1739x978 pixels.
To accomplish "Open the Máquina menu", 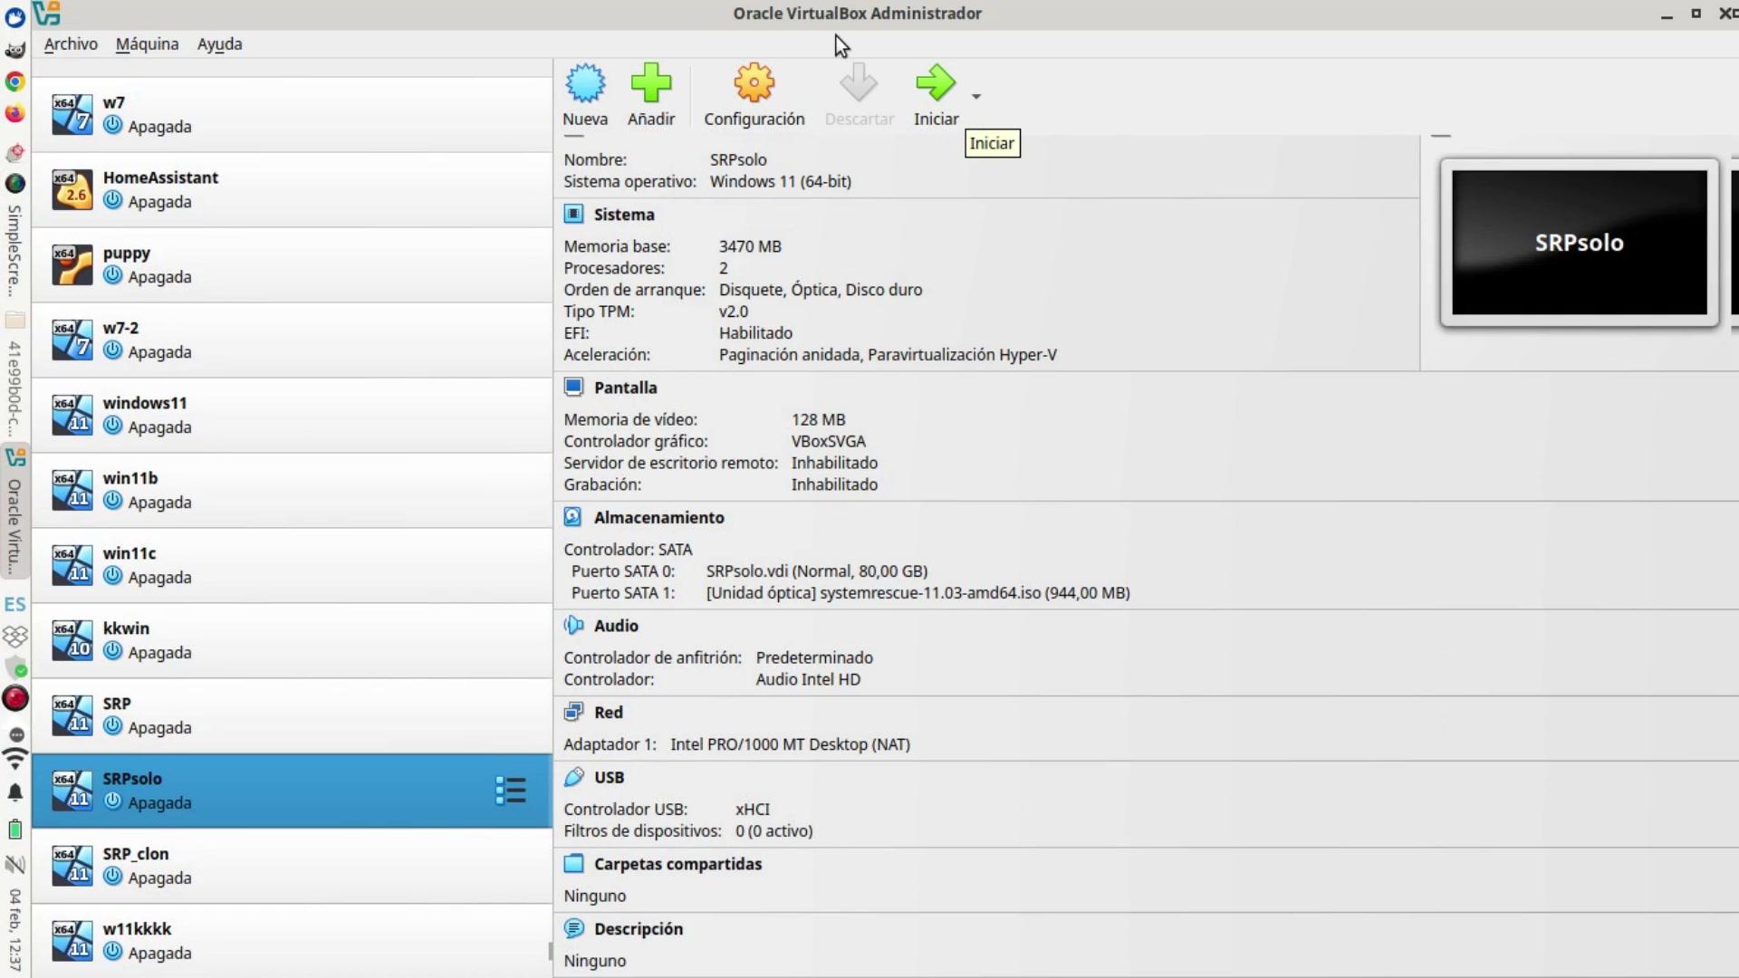I will tap(147, 43).
